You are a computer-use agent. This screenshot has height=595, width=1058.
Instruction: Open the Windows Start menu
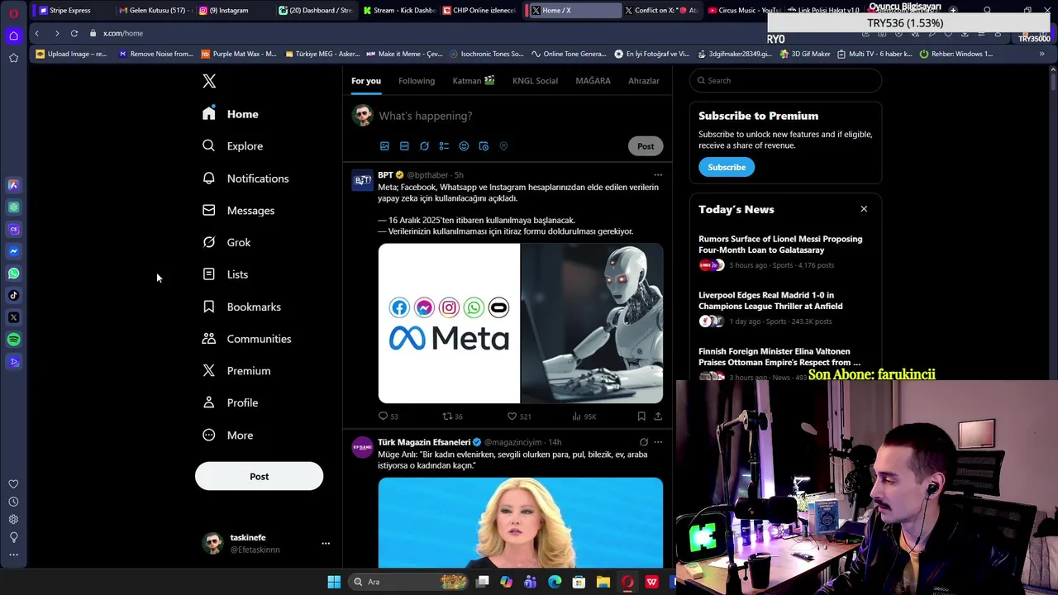click(x=334, y=583)
